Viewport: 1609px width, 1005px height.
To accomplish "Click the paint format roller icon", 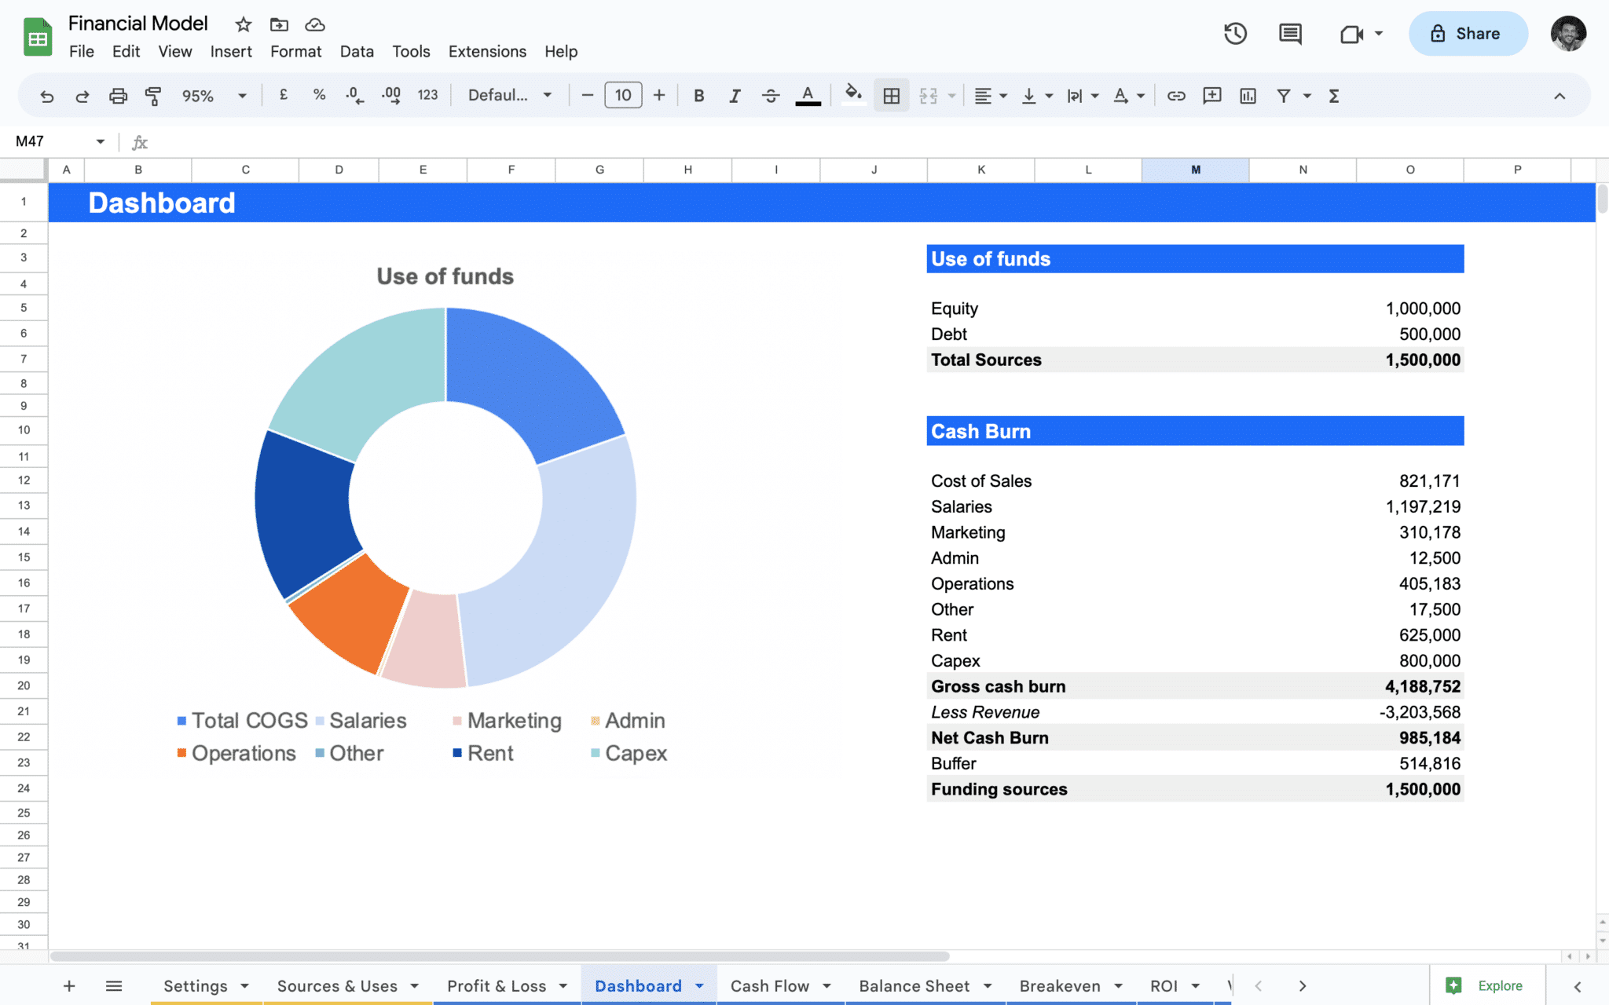I will point(153,96).
